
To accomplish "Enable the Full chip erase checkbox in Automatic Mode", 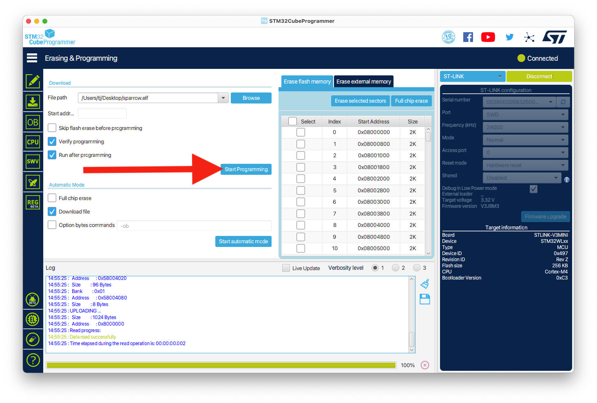I will pos(52,198).
